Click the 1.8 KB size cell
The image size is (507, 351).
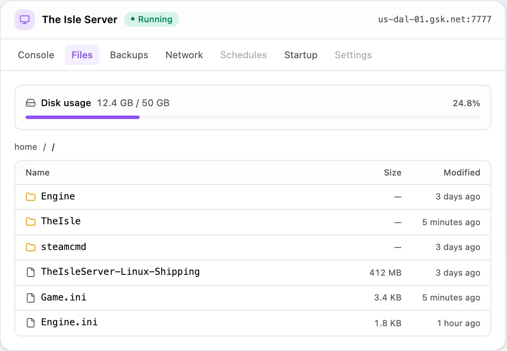click(388, 323)
